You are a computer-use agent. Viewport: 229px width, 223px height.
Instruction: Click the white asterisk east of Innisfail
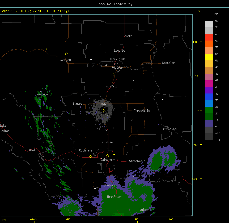133,80
